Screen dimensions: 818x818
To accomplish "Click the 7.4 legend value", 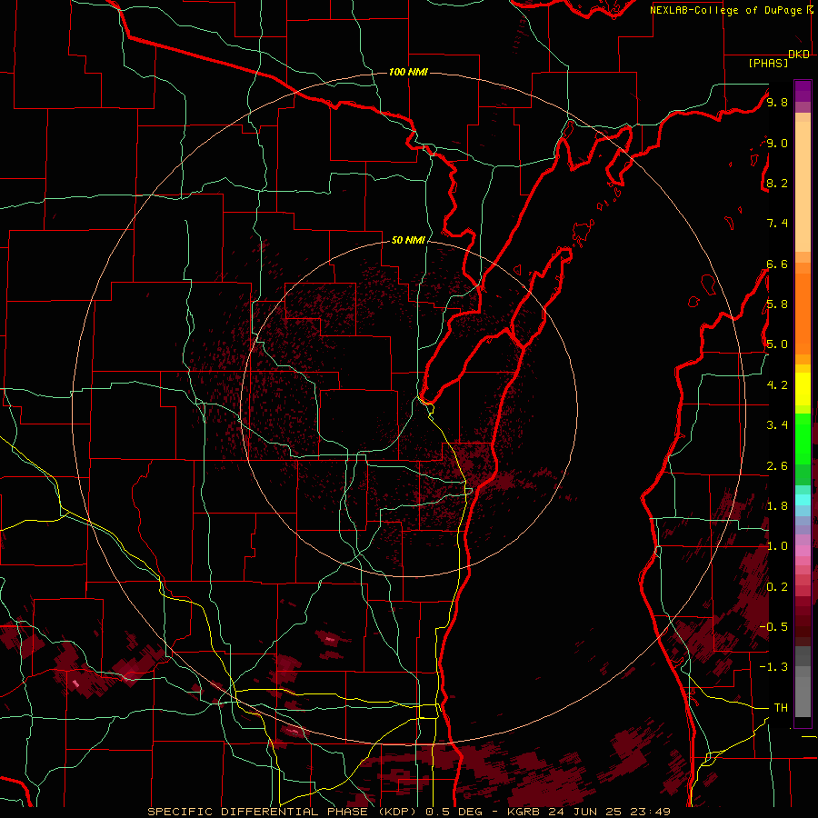I will point(777,224).
